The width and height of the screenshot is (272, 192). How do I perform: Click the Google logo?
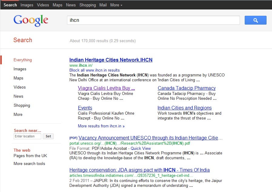click(31, 20)
